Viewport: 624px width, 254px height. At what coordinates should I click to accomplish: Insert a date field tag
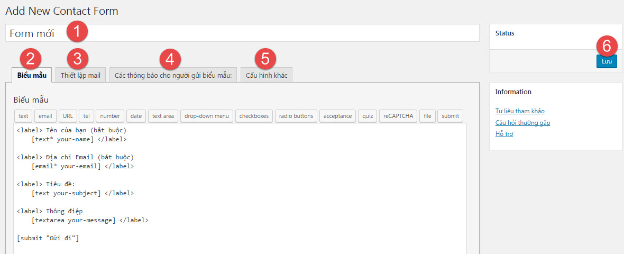click(x=136, y=116)
